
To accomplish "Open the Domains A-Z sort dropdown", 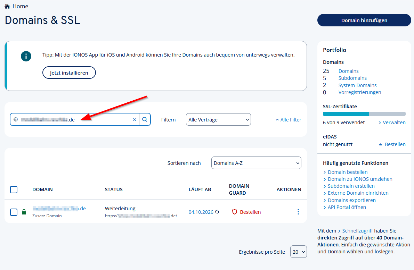I will [256, 163].
